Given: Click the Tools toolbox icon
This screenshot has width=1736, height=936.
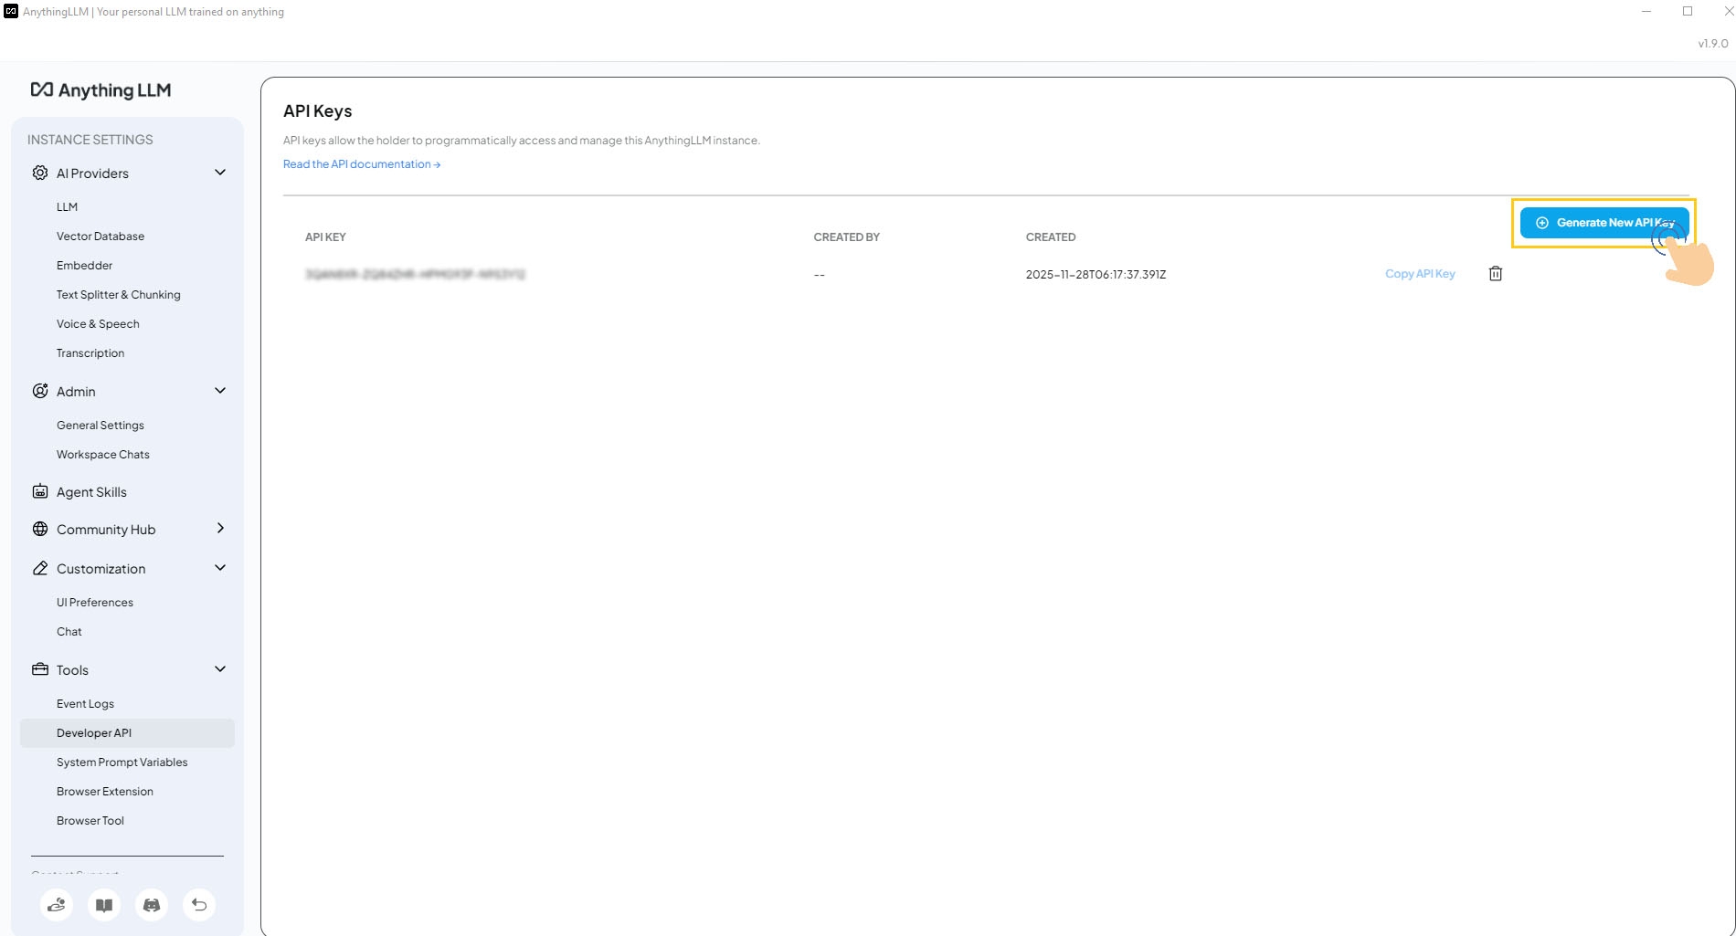Looking at the screenshot, I should [x=39, y=669].
